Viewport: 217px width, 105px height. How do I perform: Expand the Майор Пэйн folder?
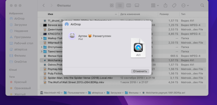pos(42,38)
